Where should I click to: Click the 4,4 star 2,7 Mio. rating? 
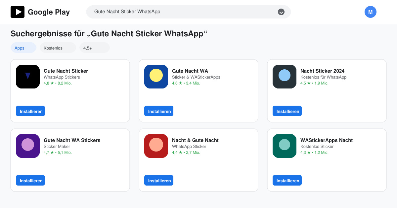(186, 153)
